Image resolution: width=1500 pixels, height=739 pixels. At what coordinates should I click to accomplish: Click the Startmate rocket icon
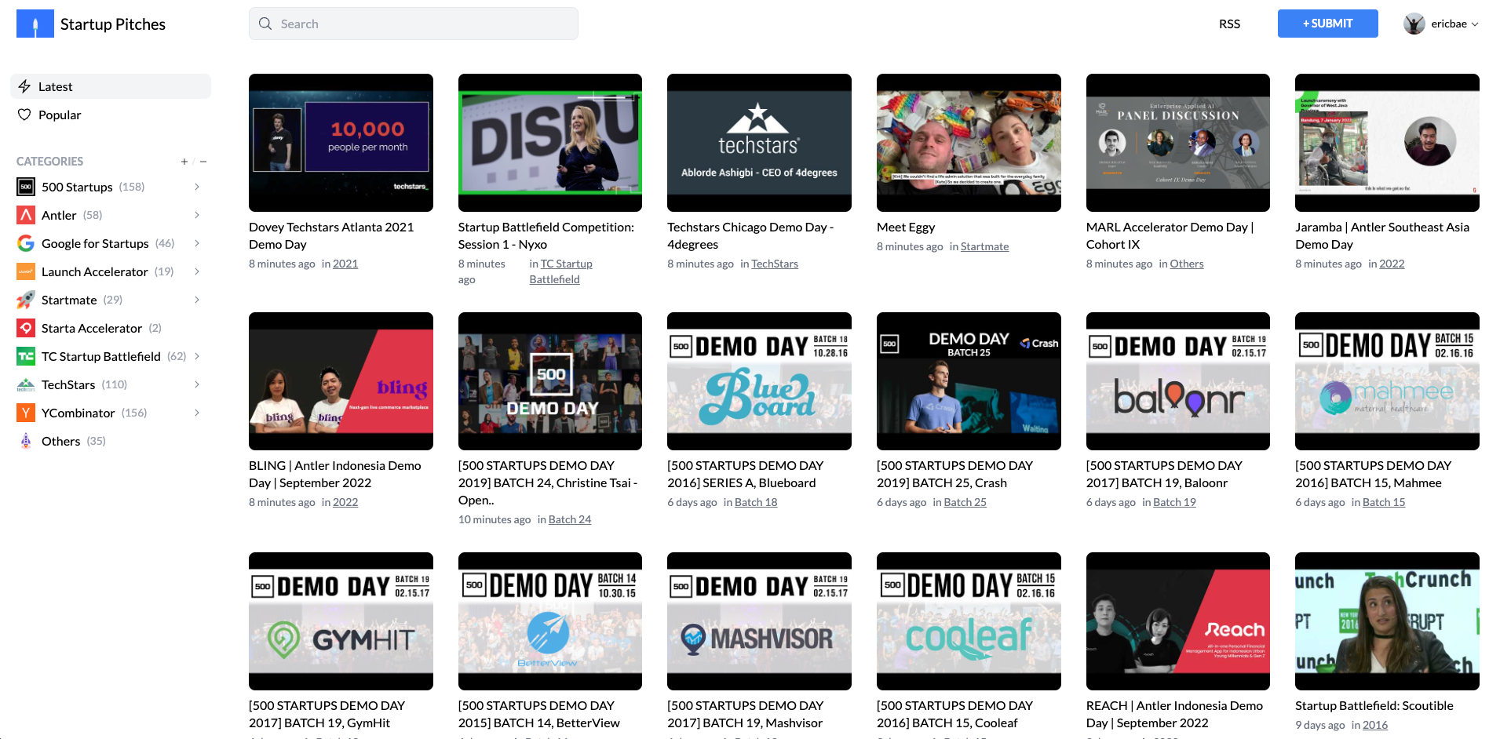point(26,300)
